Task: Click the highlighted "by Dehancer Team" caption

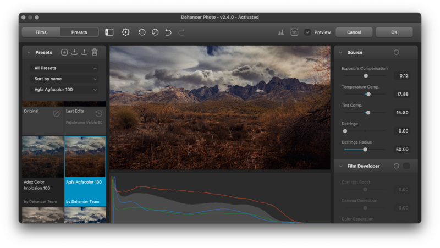Action: [x=82, y=201]
